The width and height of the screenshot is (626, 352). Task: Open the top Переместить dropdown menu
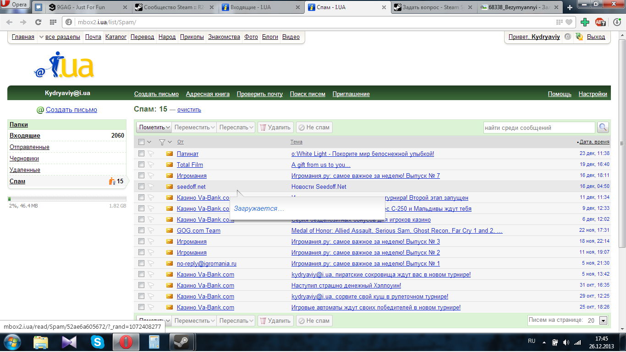click(x=195, y=128)
